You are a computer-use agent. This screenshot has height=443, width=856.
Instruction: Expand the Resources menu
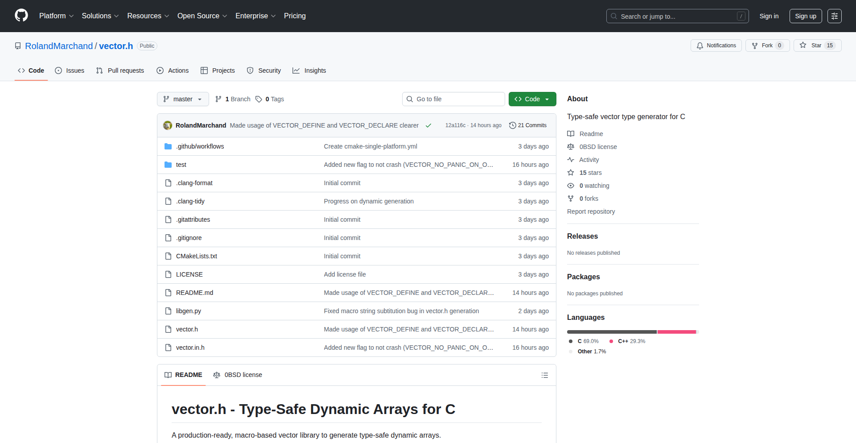tap(148, 16)
